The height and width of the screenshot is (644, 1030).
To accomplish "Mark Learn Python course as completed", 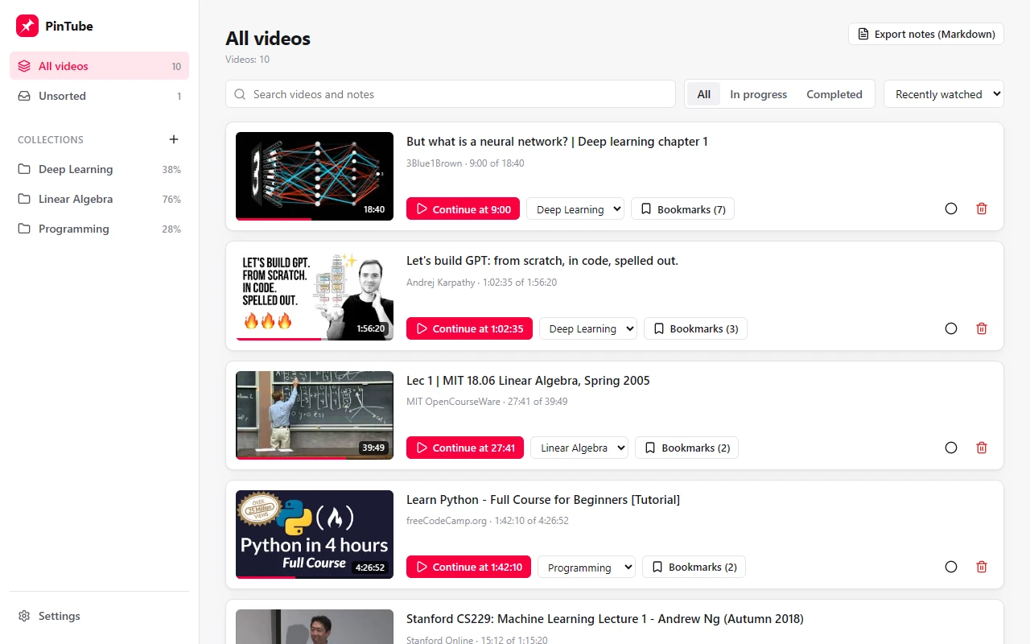I will click(x=951, y=567).
